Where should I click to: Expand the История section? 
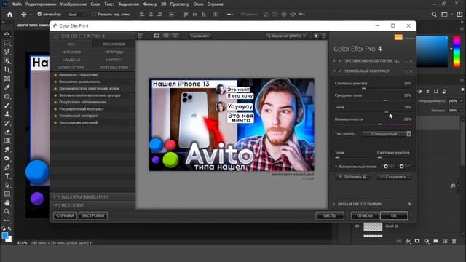tap(92, 205)
